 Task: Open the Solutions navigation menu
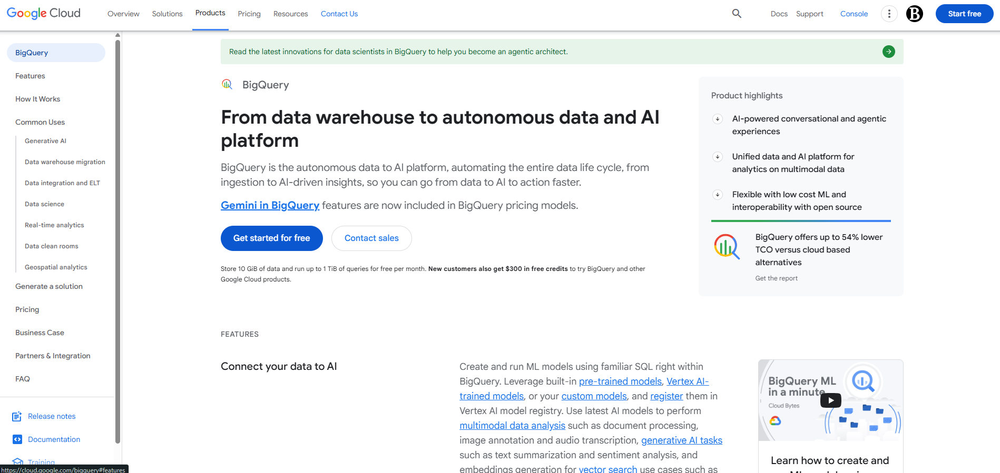click(167, 14)
